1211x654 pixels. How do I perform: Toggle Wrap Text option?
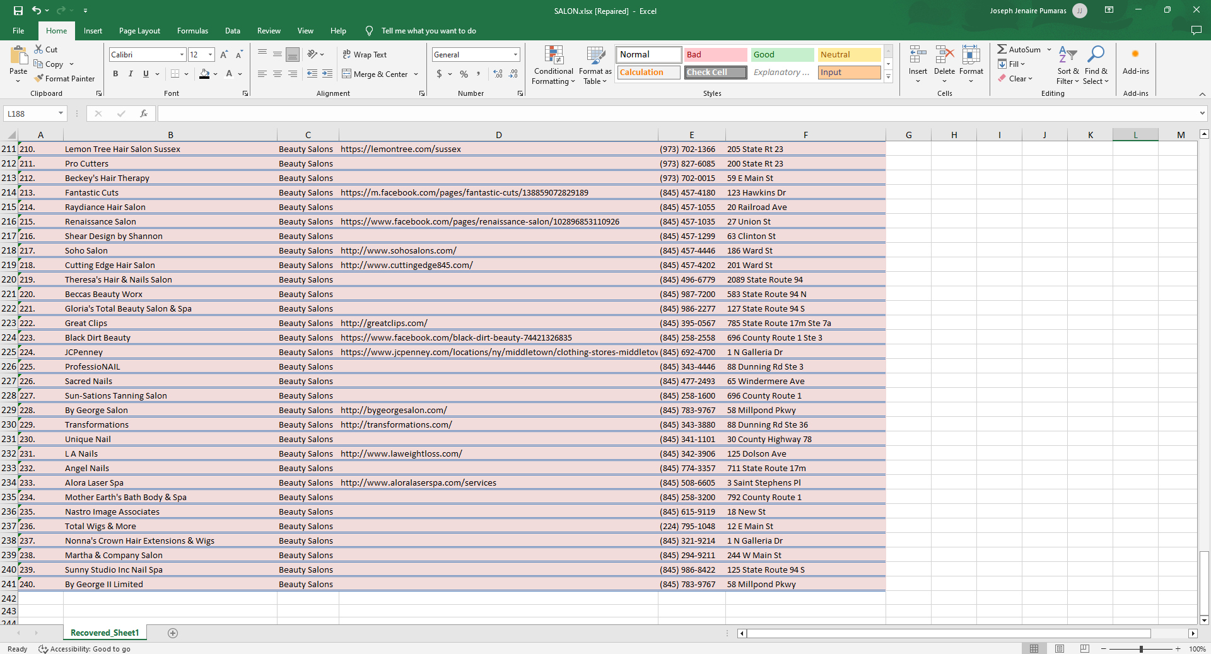(x=365, y=55)
